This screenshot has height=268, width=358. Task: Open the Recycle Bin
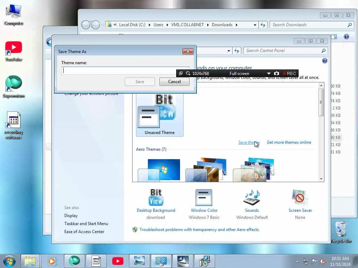(x=341, y=232)
